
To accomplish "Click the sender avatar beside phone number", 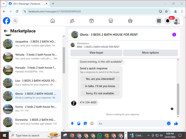I will pyautogui.click(x=74, y=103).
